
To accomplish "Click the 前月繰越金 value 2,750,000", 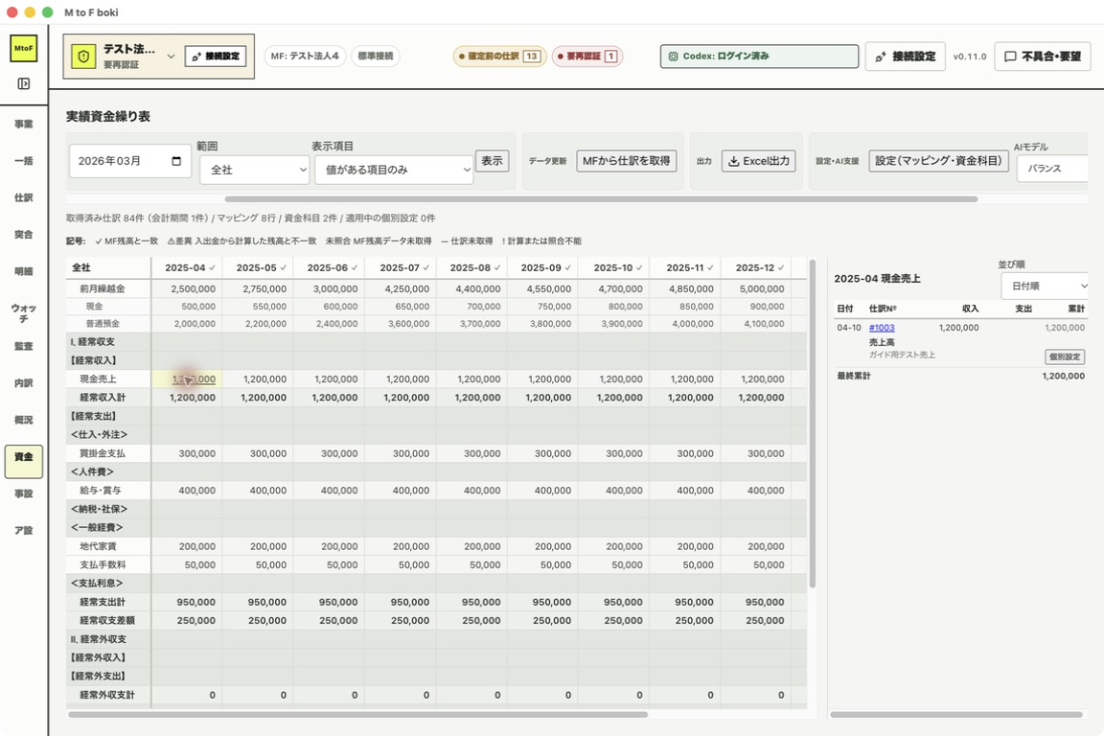I will (264, 288).
